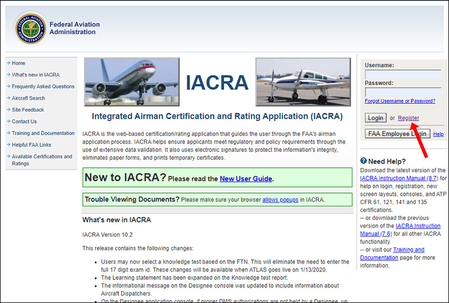This screenshot has height=303, width=449.
Task: Open Training and Documentation in sidebar
Action: click(x=43, y=133)
